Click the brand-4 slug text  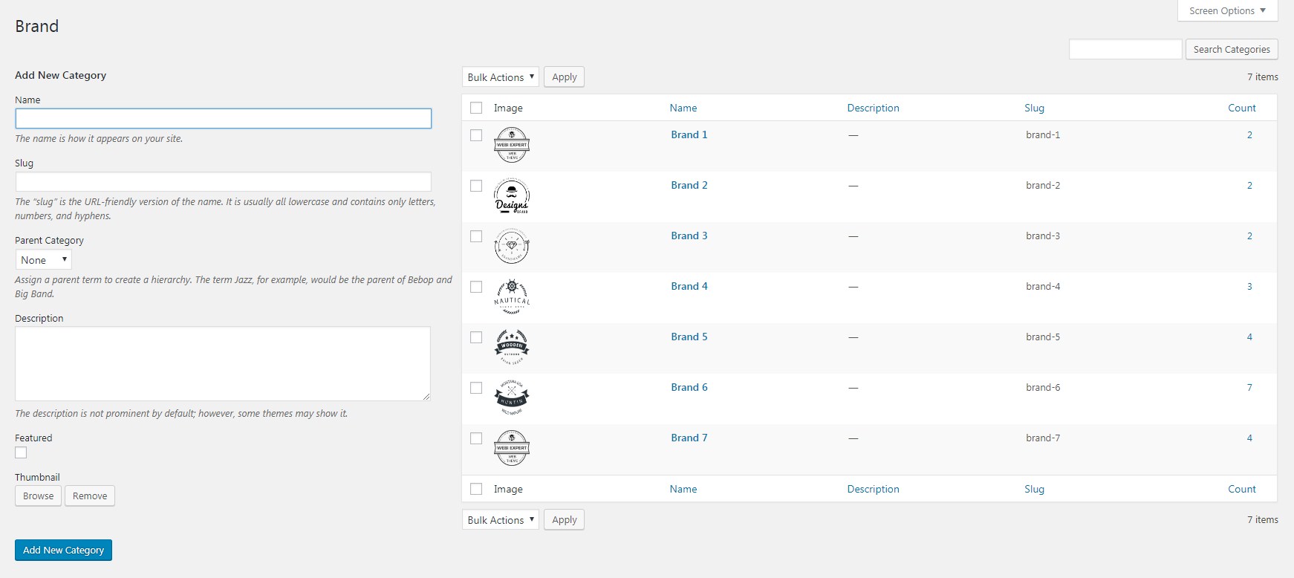[1043, 286]
